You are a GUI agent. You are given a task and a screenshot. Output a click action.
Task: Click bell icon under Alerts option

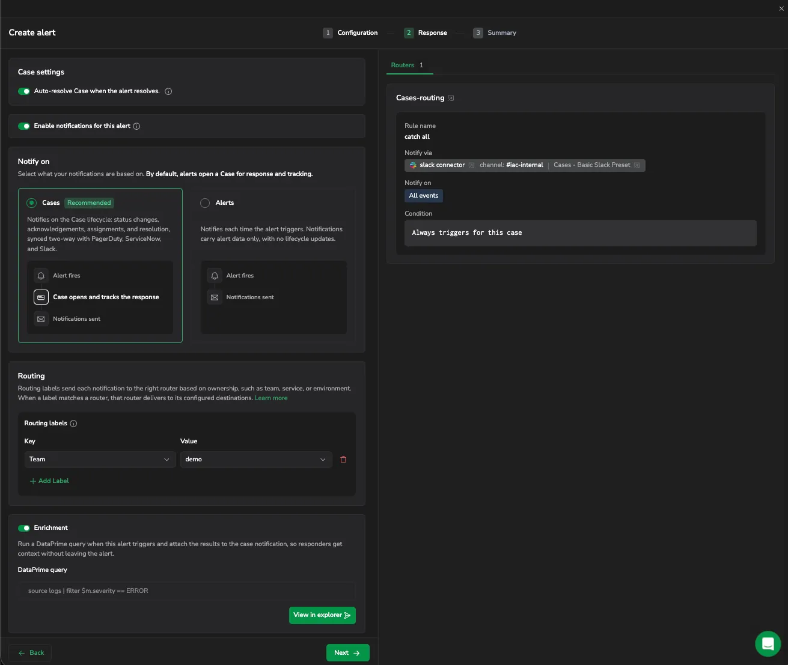point(215,276)
